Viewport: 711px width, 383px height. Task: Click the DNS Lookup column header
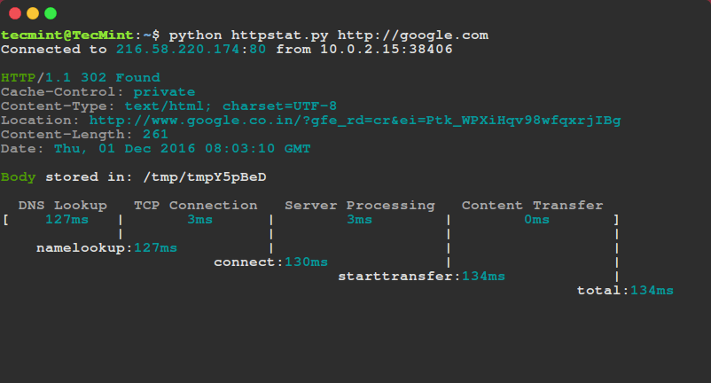[x=62, y=206]
